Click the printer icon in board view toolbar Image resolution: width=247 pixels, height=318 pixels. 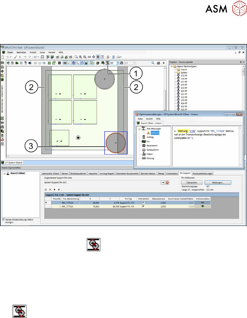click(158, 63)
